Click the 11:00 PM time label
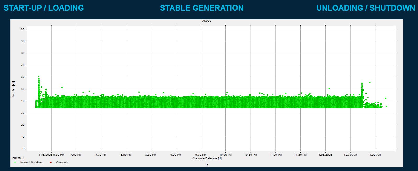This screenshot has width=418, height=171. click(x=276, y=155)
